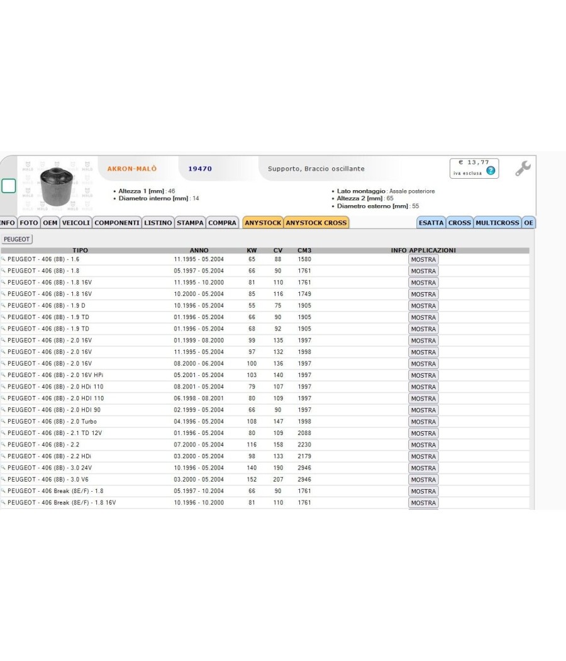Select the CROSS tab
This screenshot has height=661, width=566.
pos(460,223)
